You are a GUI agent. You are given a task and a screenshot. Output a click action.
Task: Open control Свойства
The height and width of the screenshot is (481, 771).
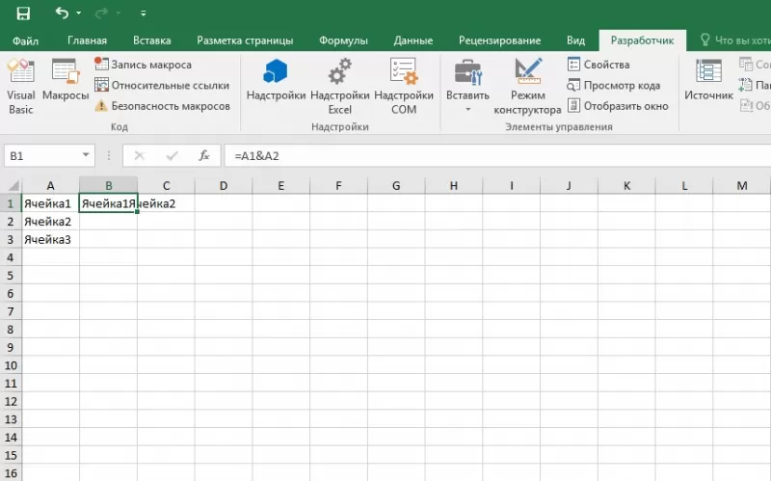(x=598, y=65)
